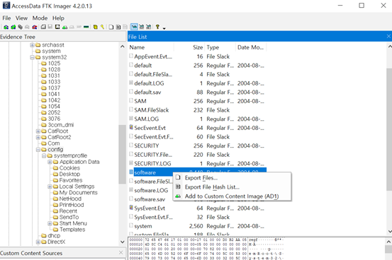Expand the DirectX folder node
392x260 pixels.
(x=38, y=242)
